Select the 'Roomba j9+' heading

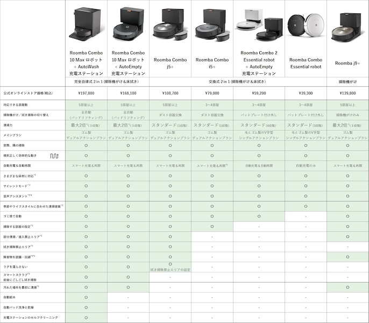pyautogui.click(x=347, y=63)
